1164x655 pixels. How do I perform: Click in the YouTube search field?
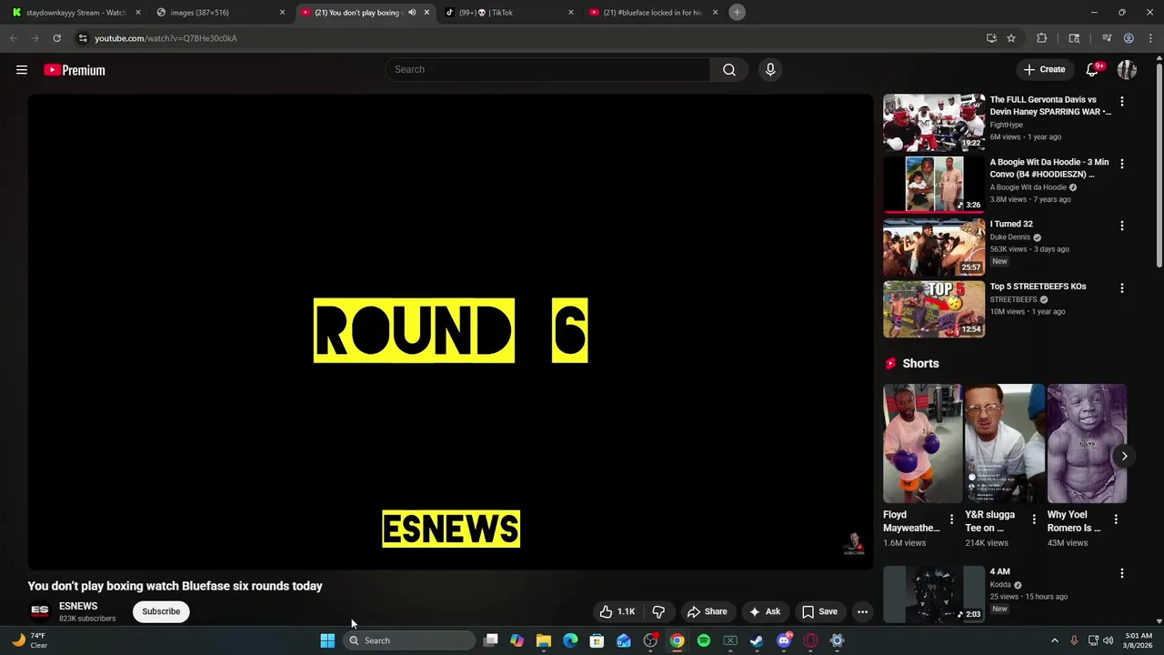[x=547, y=69]
